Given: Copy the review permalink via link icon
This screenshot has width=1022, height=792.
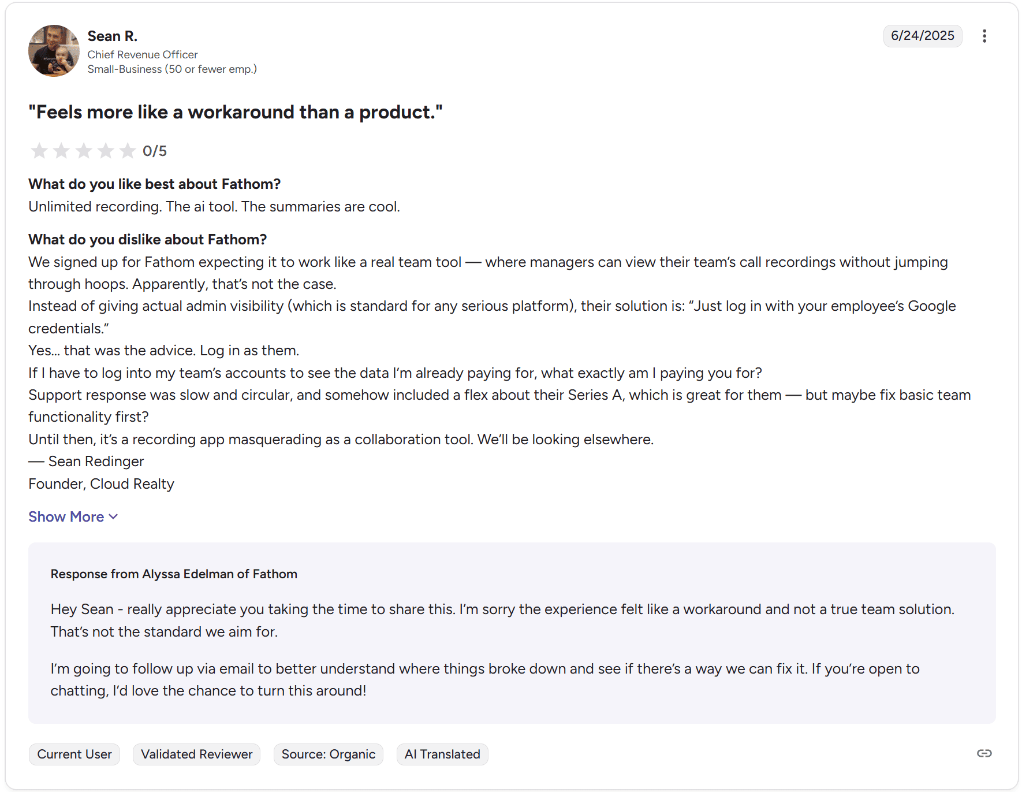Looking at the screenshot, I should point(984,753).
